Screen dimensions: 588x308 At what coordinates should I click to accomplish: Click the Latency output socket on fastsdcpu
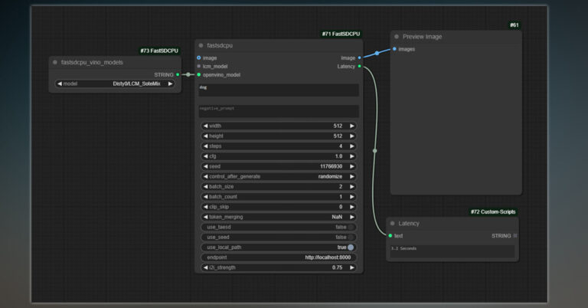point(360,66)
